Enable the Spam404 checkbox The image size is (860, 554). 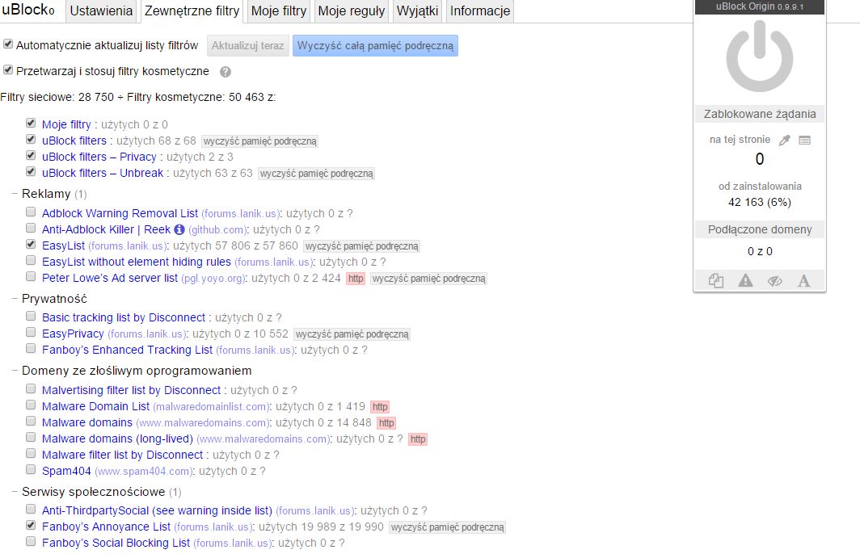coord(31,470)
